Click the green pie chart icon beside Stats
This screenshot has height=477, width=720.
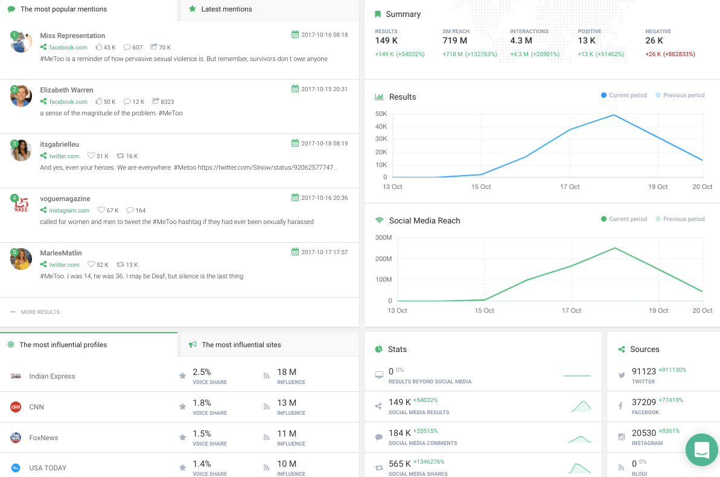[379, 349]
